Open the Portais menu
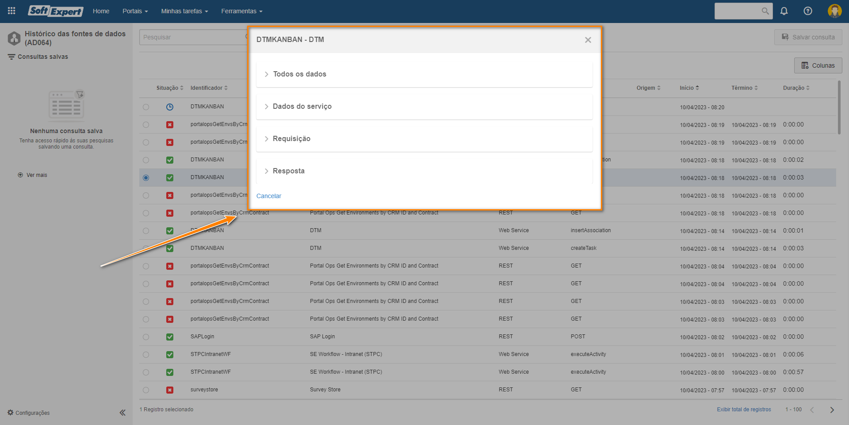The image size is (849, 425). [135, 11]
